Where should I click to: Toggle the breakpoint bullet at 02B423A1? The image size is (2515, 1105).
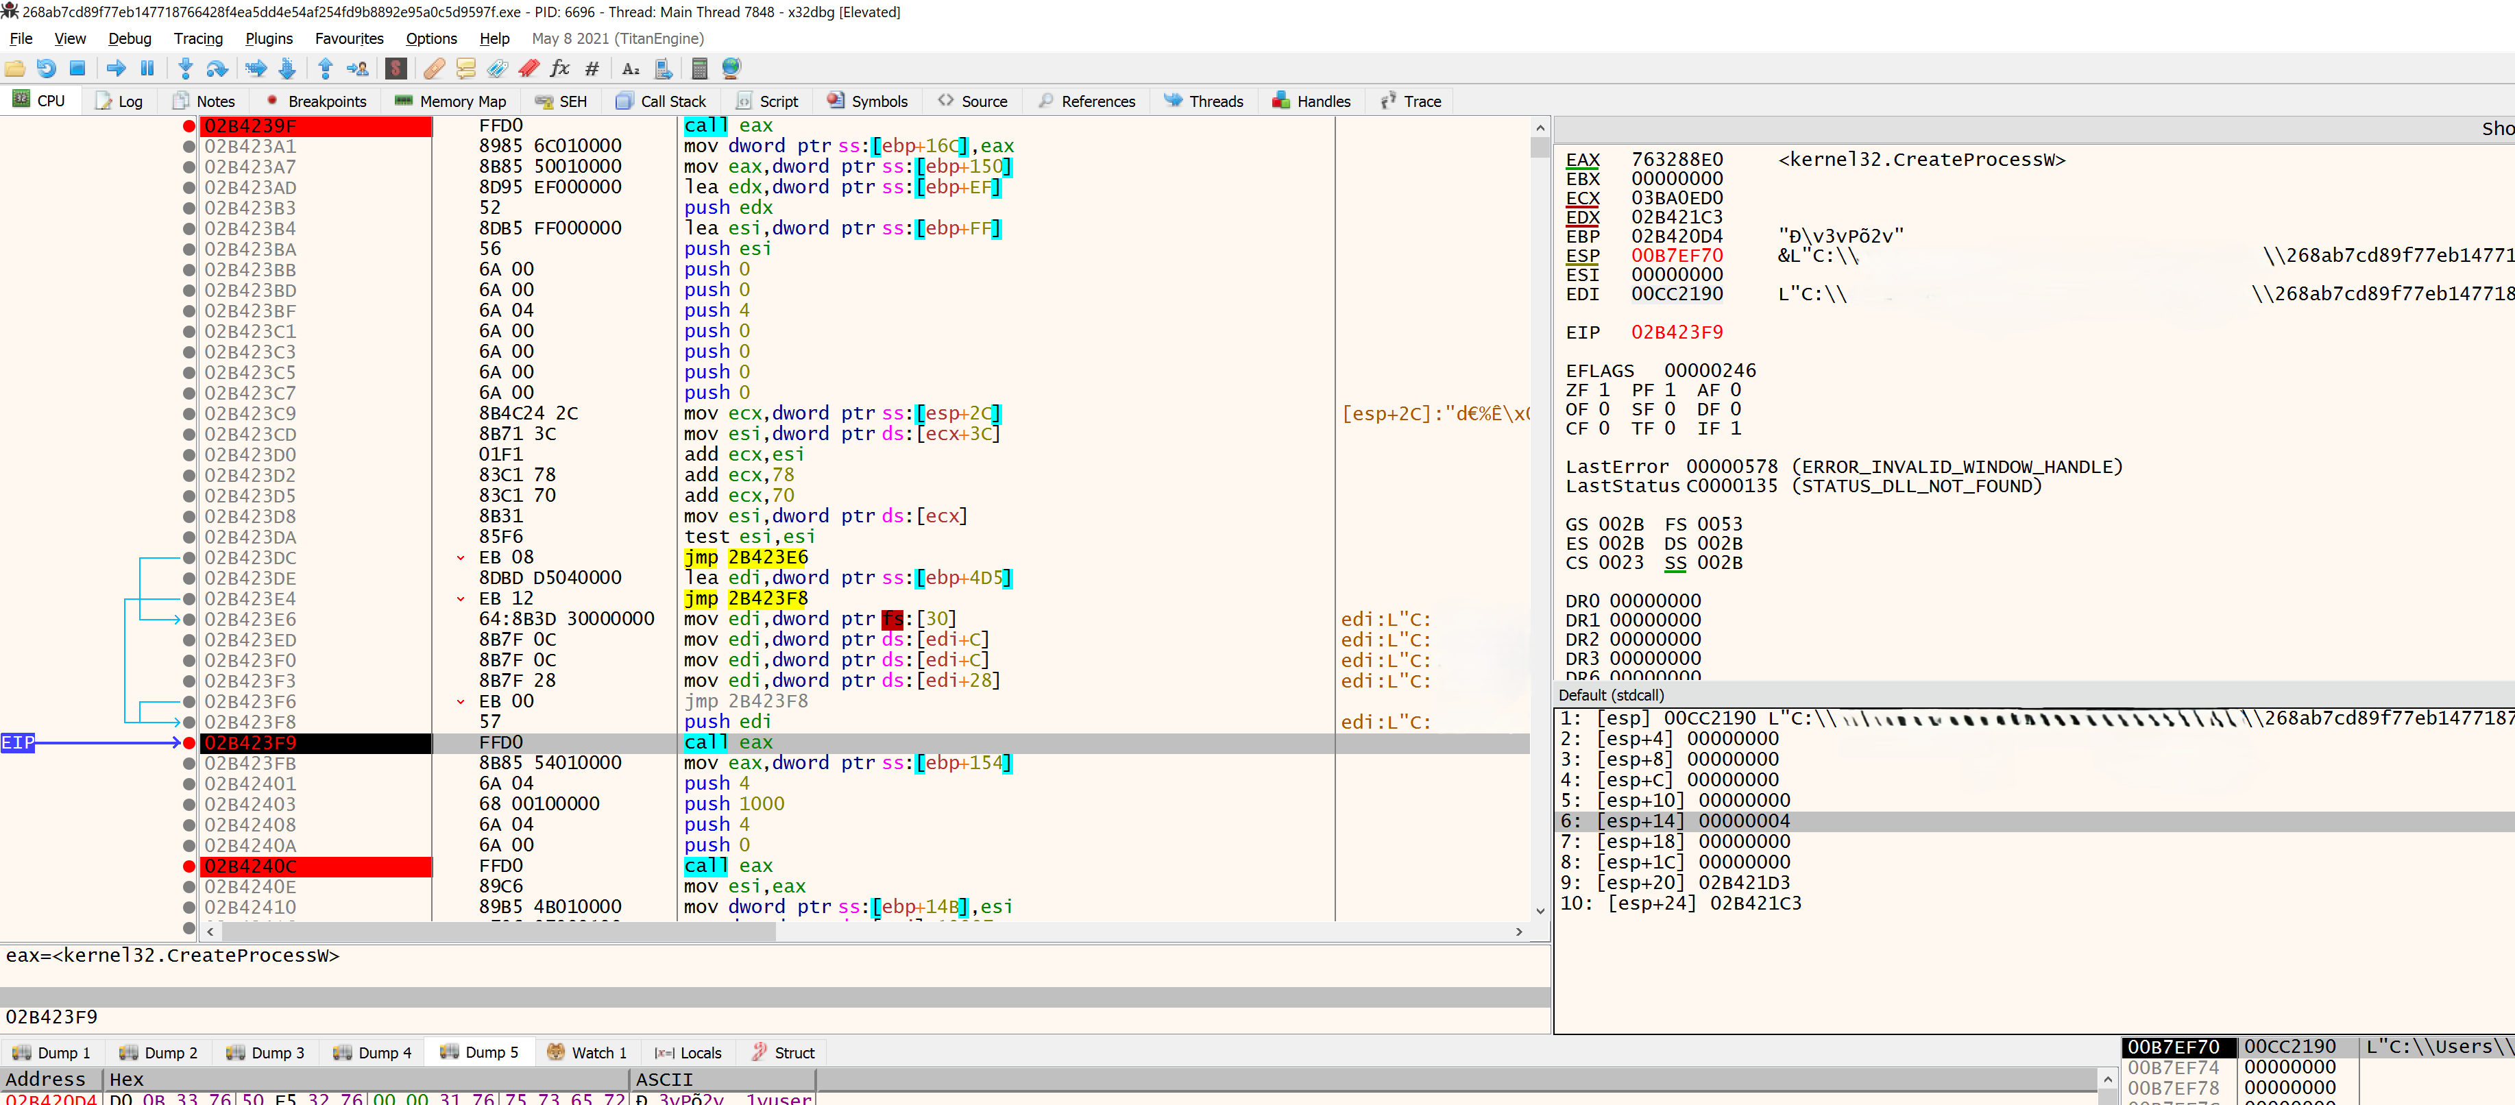(189, 147)
